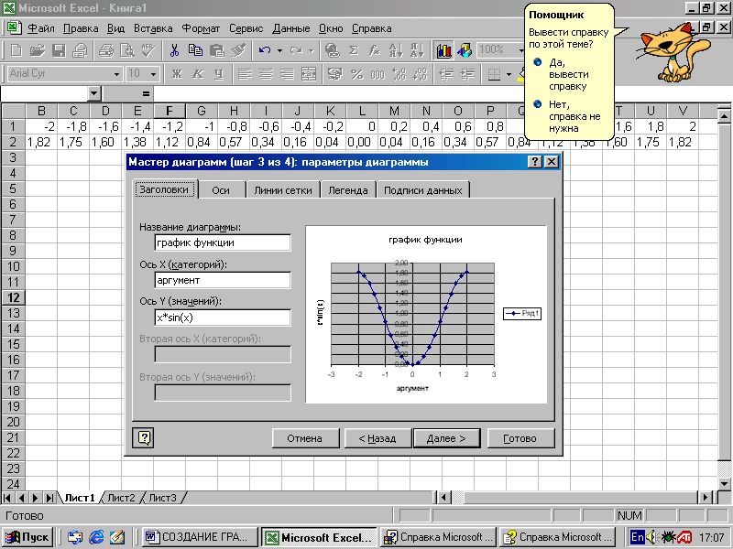
Task: Proceed with 'Далее >' button
Action: point(446,438)
